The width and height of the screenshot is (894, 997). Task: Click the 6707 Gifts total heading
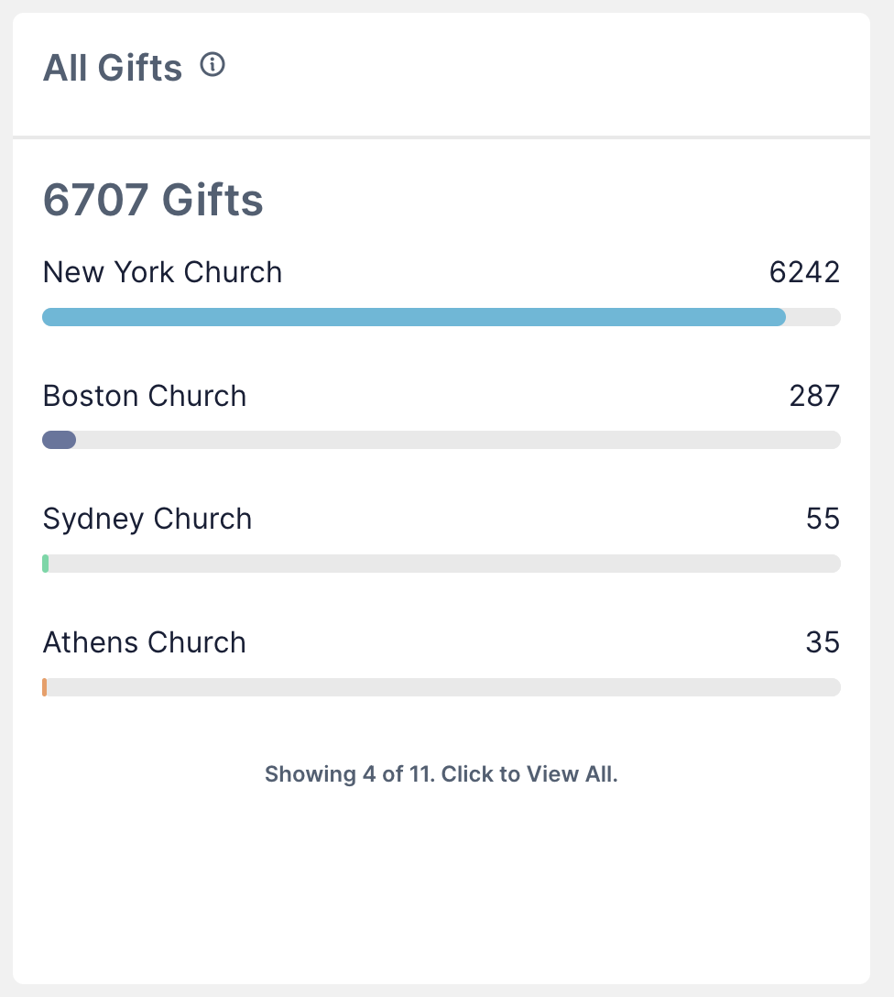point(153,200)
